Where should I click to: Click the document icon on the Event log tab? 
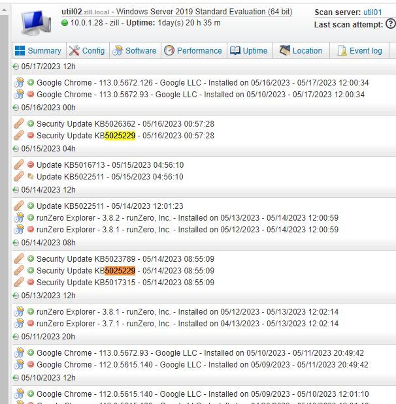(x=342, y=51)
